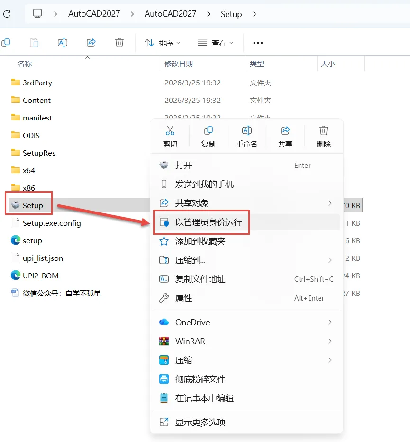This screenshot has height=442, width=410.
Task: Sort by 大小 column header
Action: pos(328,64)
